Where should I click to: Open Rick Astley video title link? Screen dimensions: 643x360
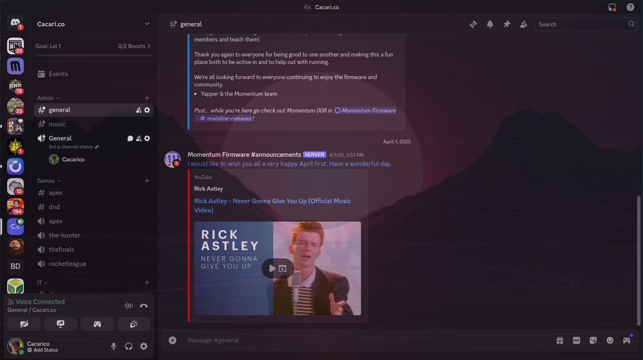pyautogui.click(x=272, y=205)
